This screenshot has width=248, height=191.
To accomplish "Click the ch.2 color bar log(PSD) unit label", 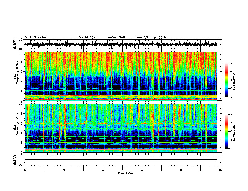I will click(x=235, y=133).
